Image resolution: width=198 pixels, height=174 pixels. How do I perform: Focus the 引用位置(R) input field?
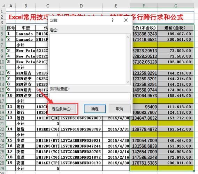90,96
